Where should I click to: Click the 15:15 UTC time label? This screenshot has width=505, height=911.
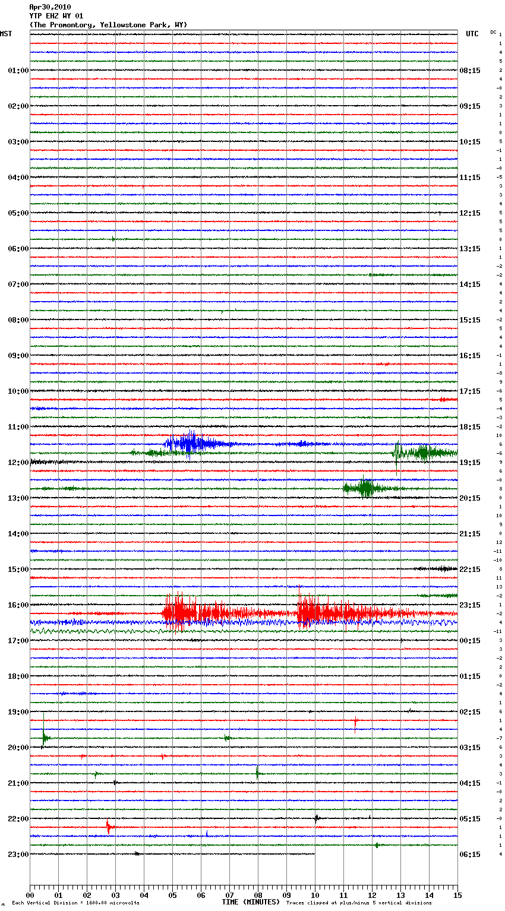(x=470, y=320)
